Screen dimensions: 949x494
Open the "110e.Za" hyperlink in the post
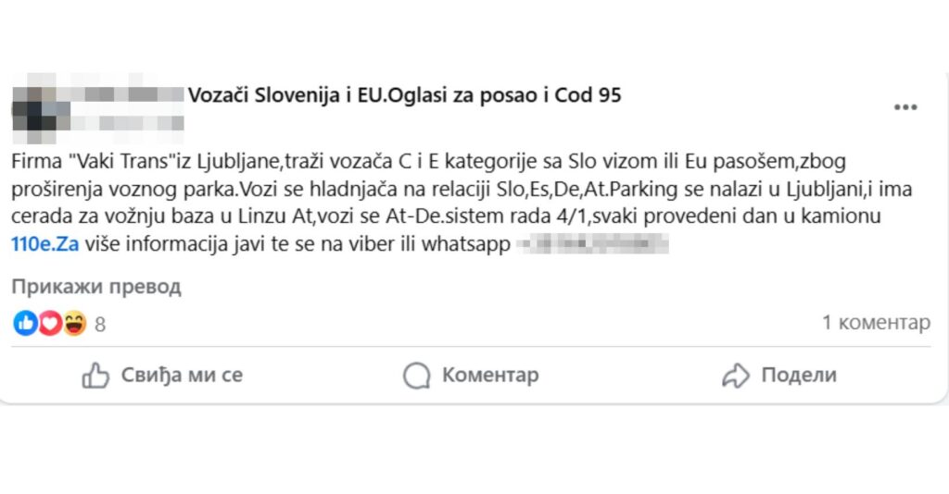(x=41, y=245)
